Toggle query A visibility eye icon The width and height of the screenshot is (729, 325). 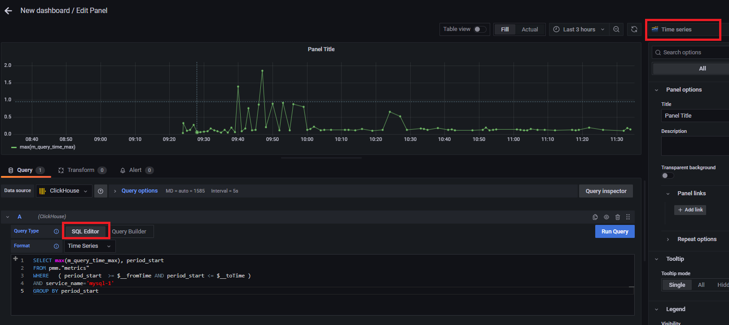[606, 217]
